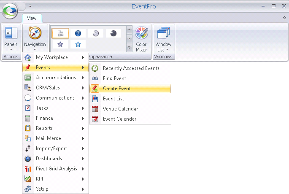The width and height of the screenshot is (289, 194).
Task: Click the Pivot Grid Analysis chart icon
Action: 28,169
